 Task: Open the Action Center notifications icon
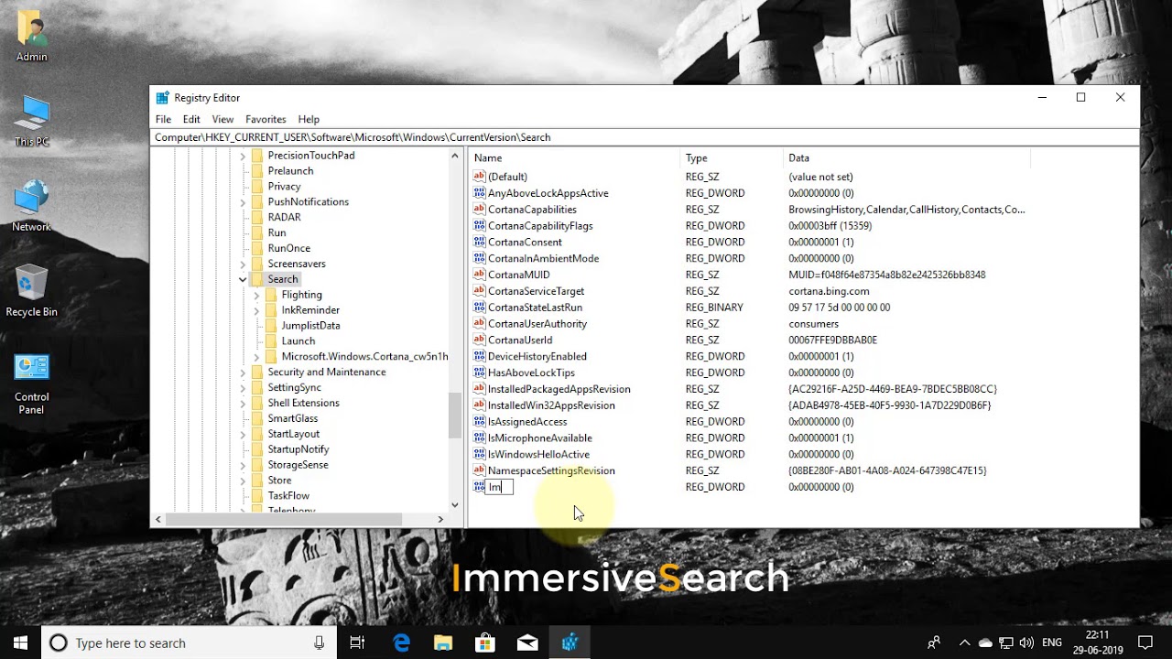tap(1145, 643)
